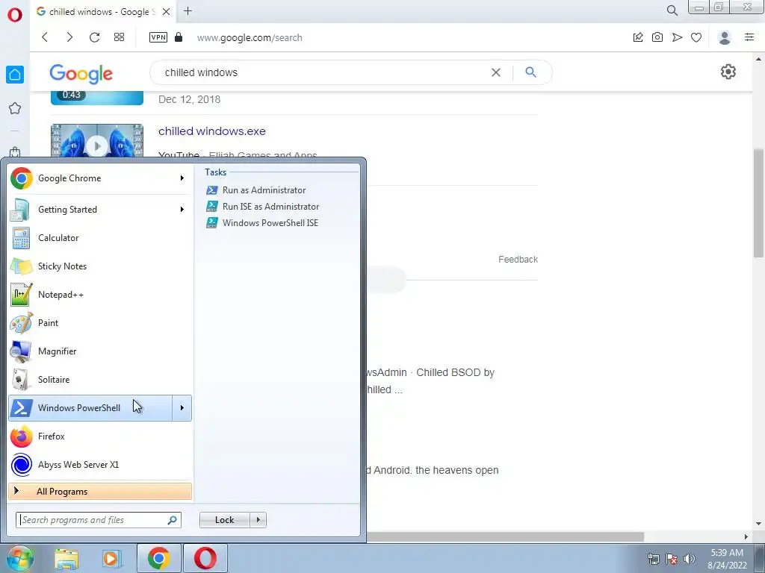Select the chilled windows Google tab

(x=103, y=12)
